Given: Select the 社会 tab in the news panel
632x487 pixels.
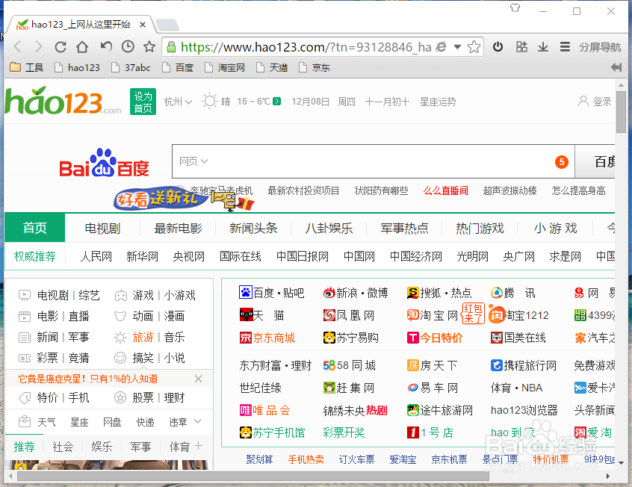Looking at the screenshot, I should (63, 447).
